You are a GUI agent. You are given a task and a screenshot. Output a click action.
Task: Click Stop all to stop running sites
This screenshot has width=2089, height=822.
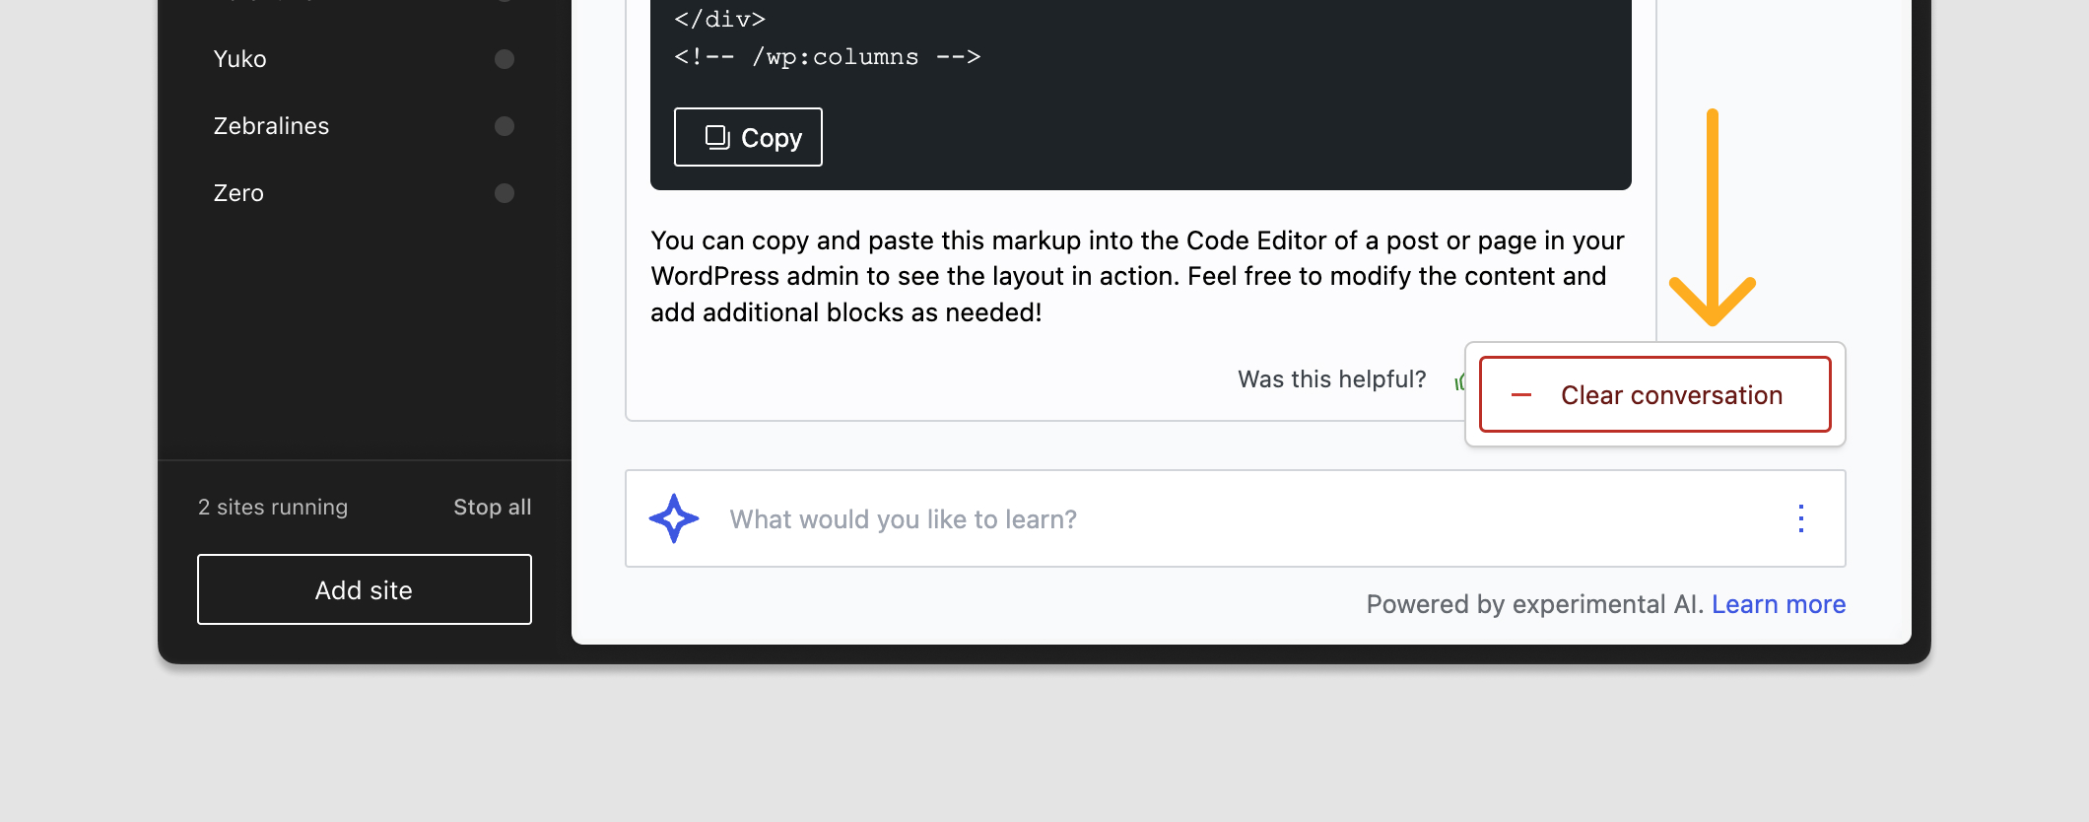click(x=492, y=506)
